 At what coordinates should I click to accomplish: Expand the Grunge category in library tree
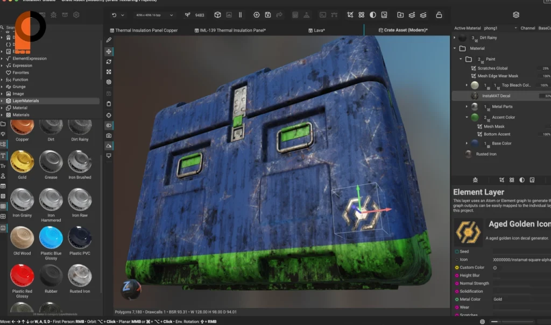coord(2,86)
